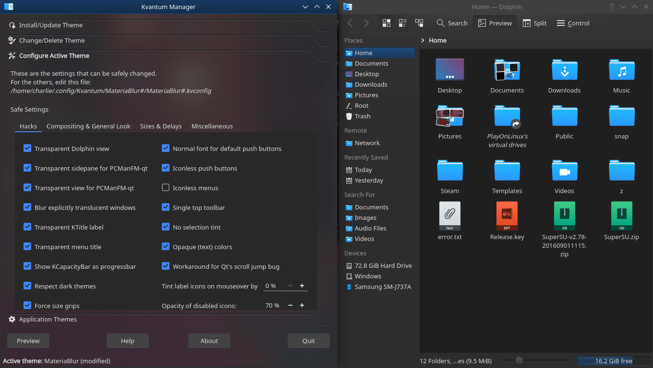Disable No selection tint

pyautogui.click(x=166, y=227)
